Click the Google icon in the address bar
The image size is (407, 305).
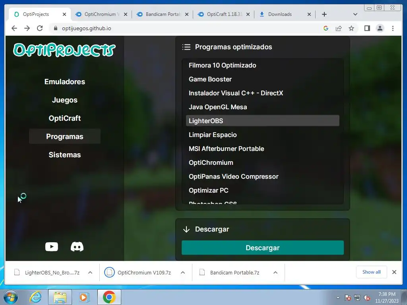pos(326,28)
